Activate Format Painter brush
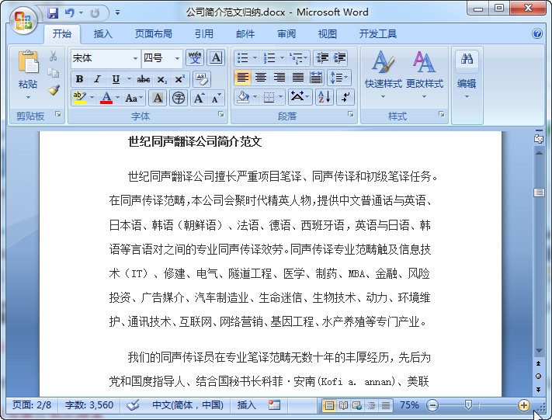 (54, 90)
